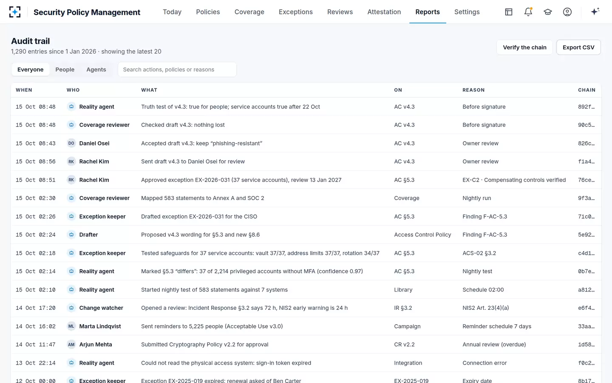
Task: Filter the audit trail to Agents
Action: pyautogui.click(x=96, y=70)
